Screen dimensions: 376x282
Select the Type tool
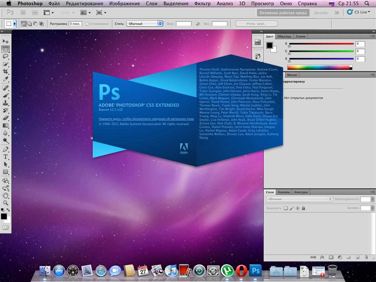pos(6,157)
